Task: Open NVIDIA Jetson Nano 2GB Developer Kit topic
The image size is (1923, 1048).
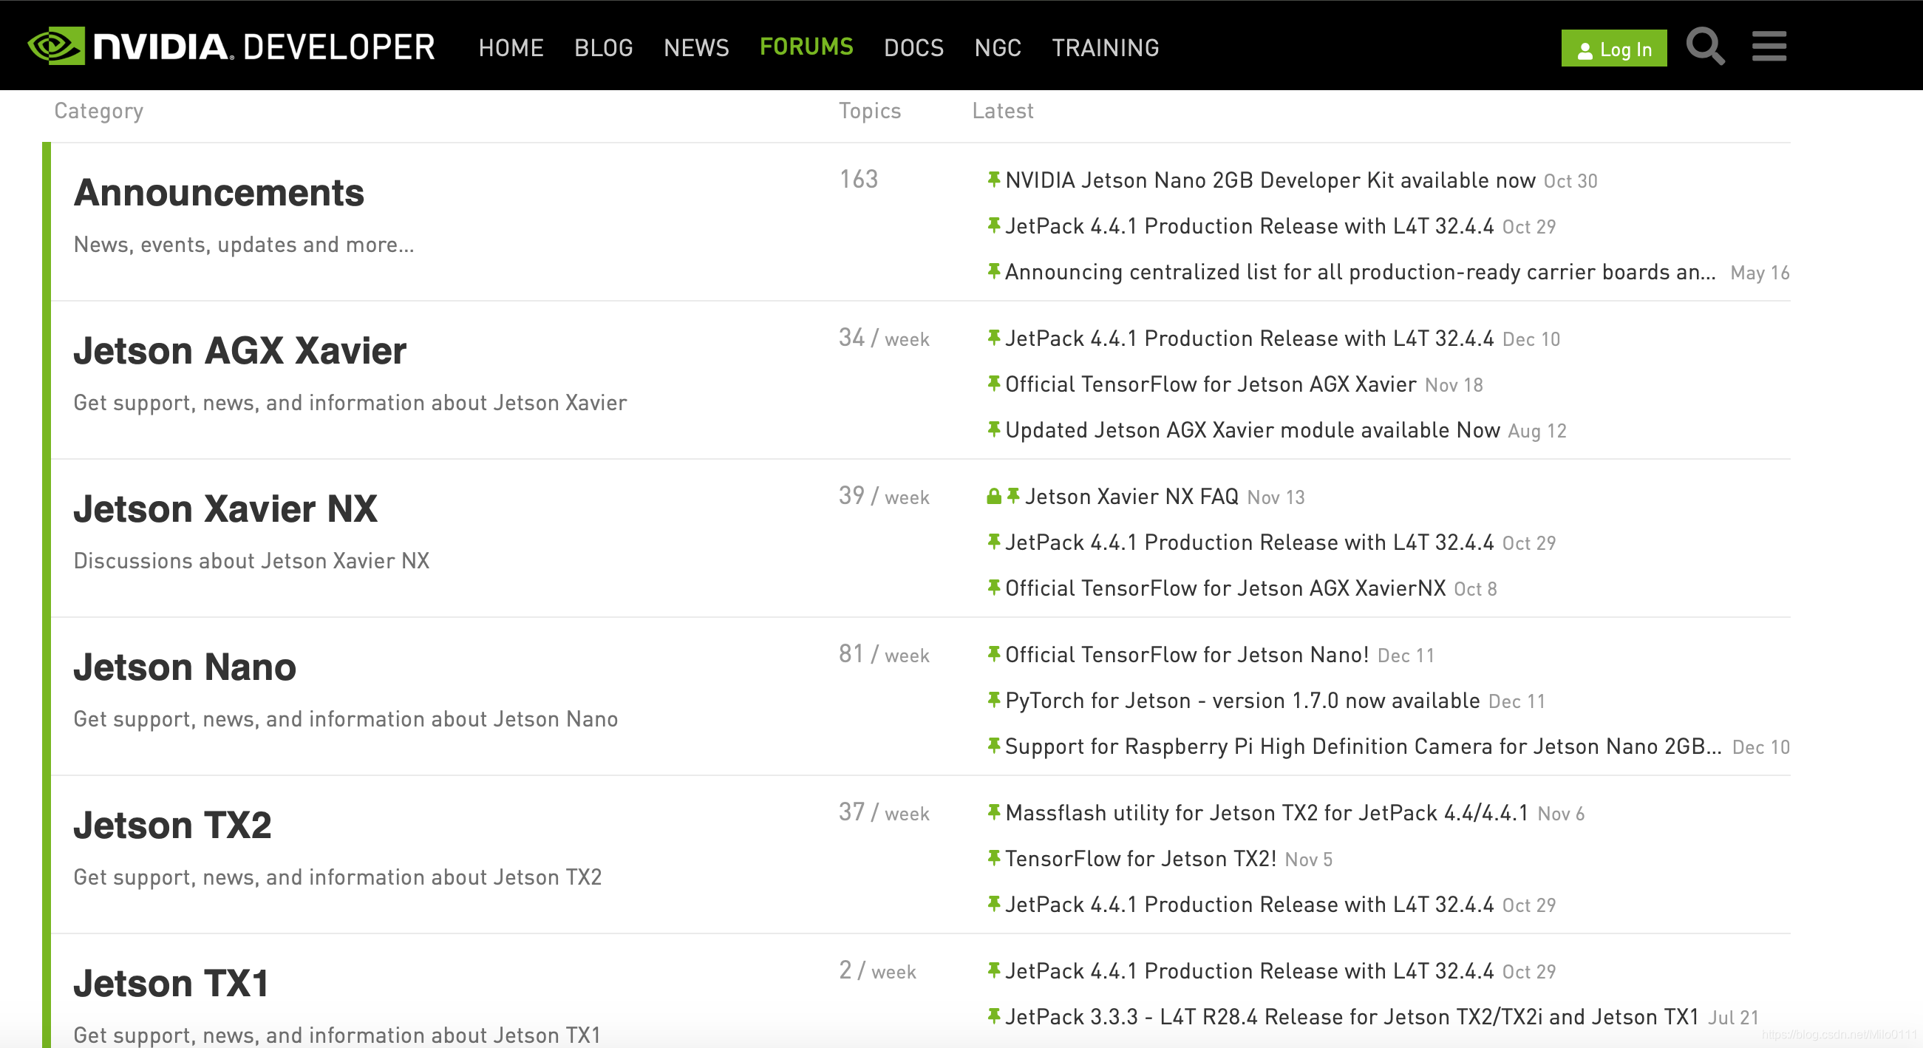Action: point(1270,180)
